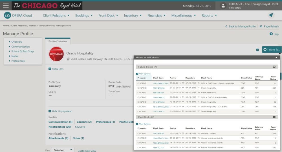Go to Preferences in side navigation
This screenshot has height=152, width=282.
18,61
